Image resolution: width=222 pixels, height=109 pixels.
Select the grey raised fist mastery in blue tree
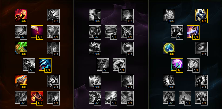coord(169,15)
